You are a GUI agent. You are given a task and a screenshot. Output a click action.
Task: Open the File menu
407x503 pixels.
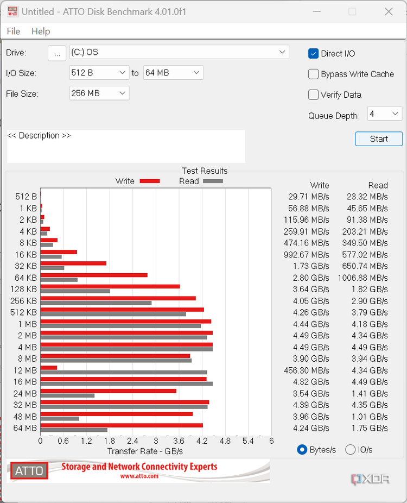pos(14,31)
